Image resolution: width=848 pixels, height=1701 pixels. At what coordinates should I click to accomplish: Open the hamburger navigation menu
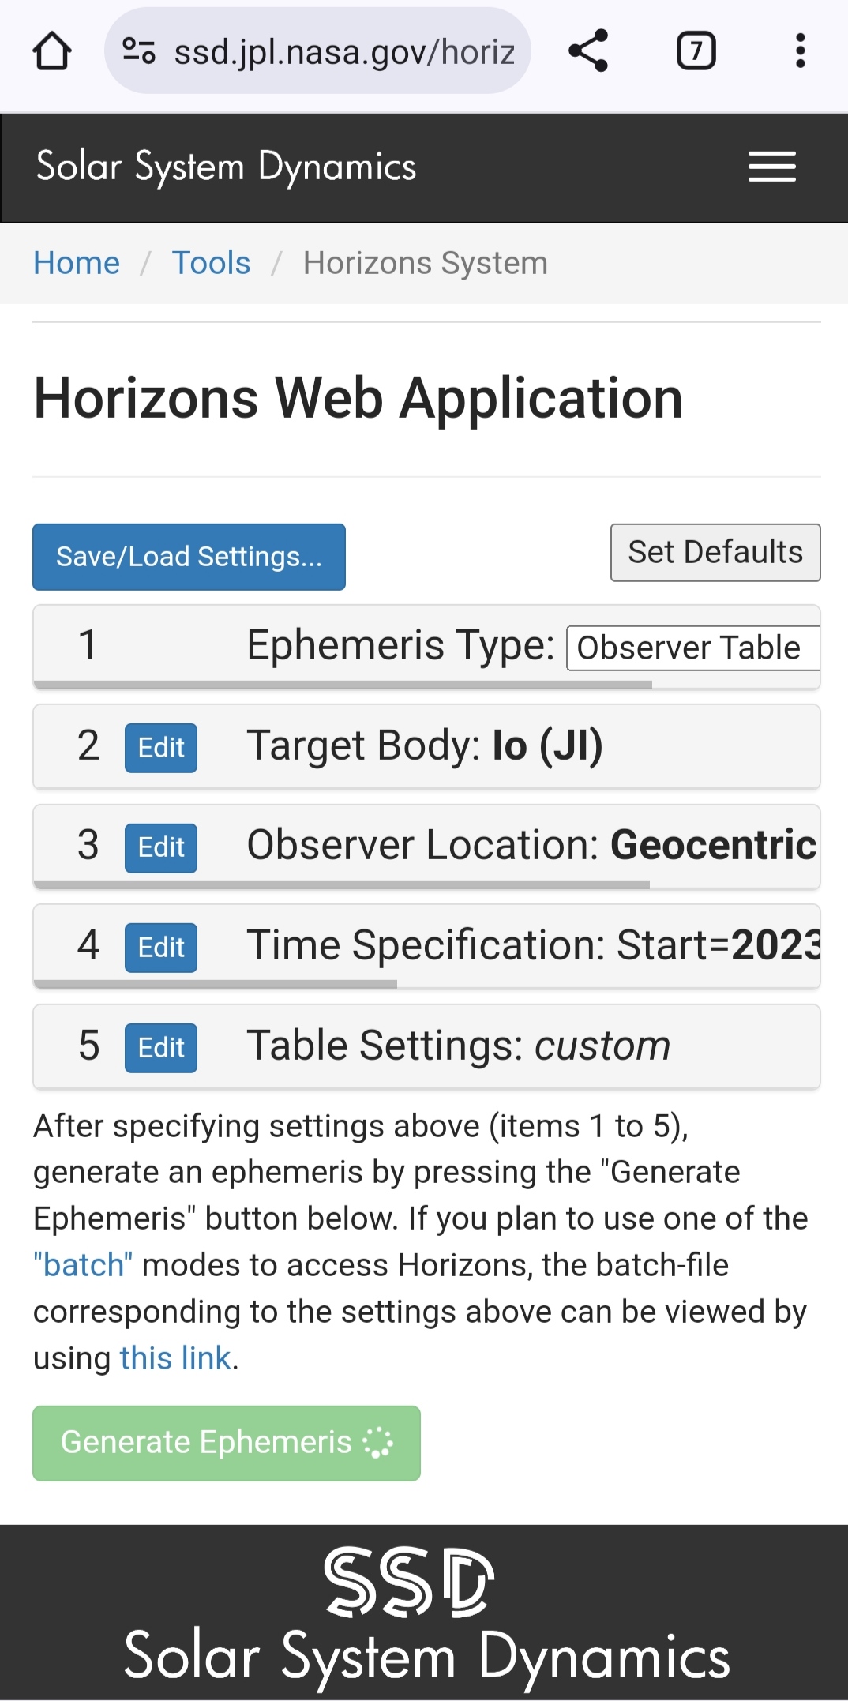771,167
